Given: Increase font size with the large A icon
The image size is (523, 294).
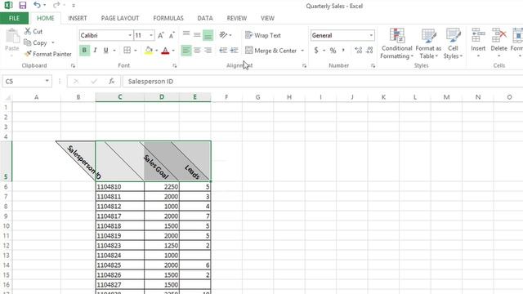Looking at the screenshot, I should [161, 35].
